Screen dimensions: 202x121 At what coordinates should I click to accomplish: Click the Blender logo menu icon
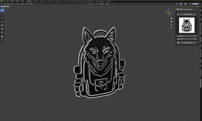point(1,1)
